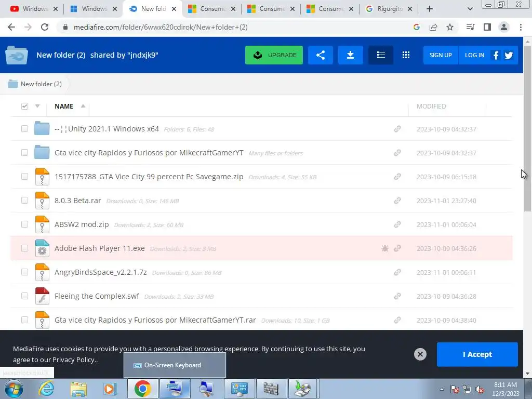Copy link for Adobe Flash Player 11.exe
532x399 pixels.
(397, 248)
